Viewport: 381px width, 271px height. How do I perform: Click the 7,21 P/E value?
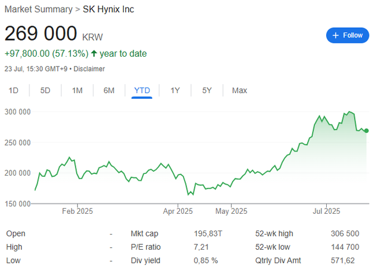pyautogui.click(x=201, y=247)
